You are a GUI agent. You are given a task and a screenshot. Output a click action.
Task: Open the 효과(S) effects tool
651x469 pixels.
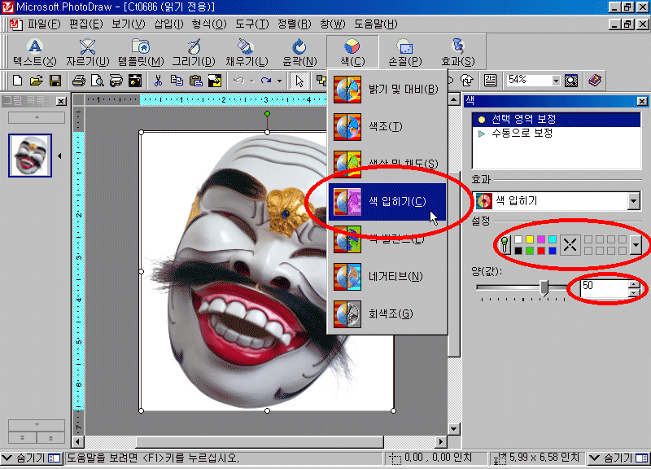457,52
